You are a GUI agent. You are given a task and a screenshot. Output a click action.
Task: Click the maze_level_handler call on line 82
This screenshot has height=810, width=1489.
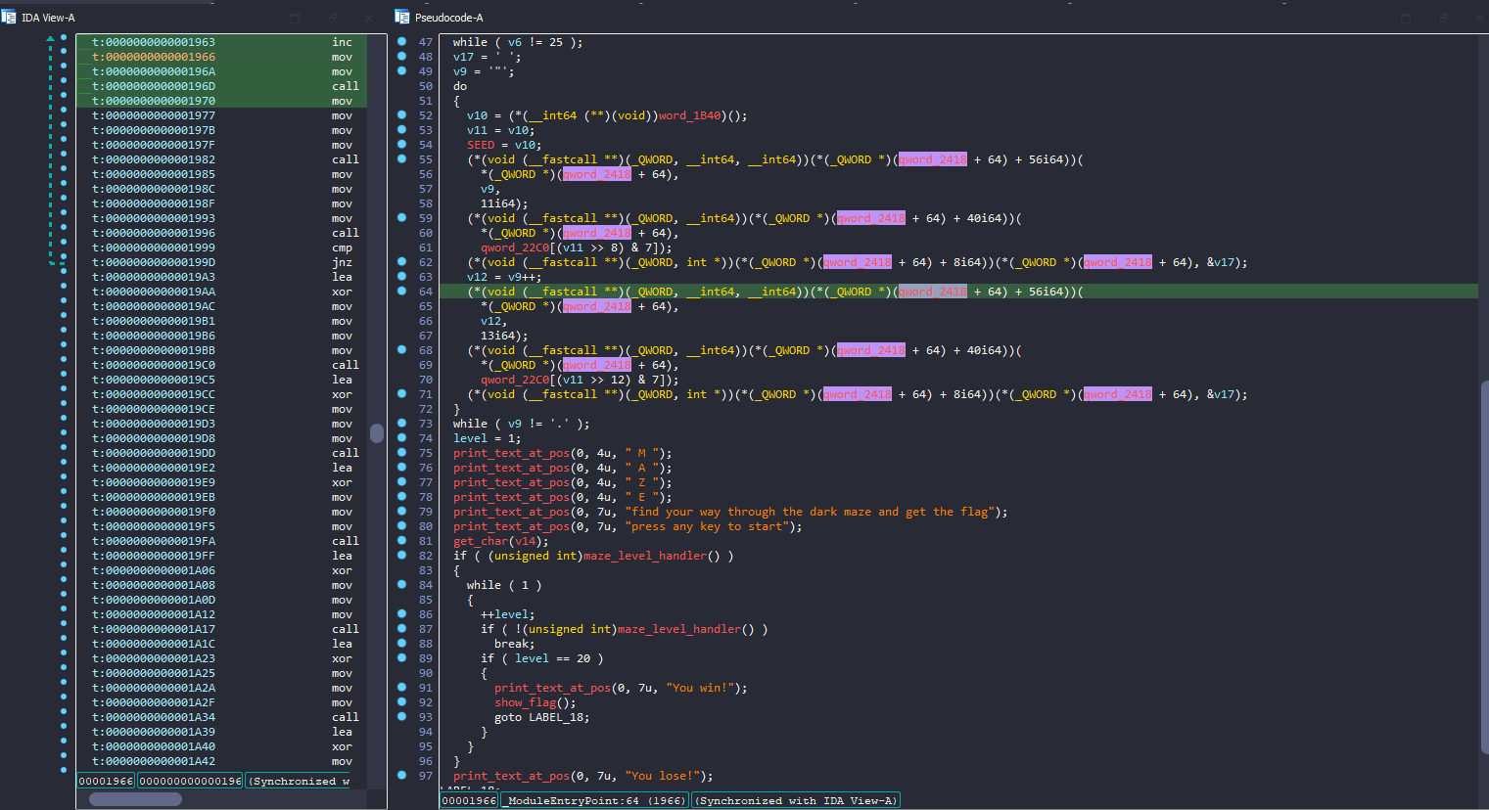coord(644,556)
